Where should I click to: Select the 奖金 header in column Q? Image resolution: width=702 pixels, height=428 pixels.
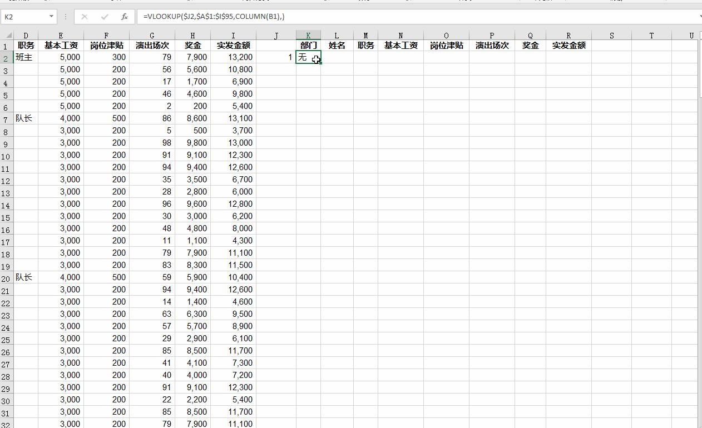[530, 45]
